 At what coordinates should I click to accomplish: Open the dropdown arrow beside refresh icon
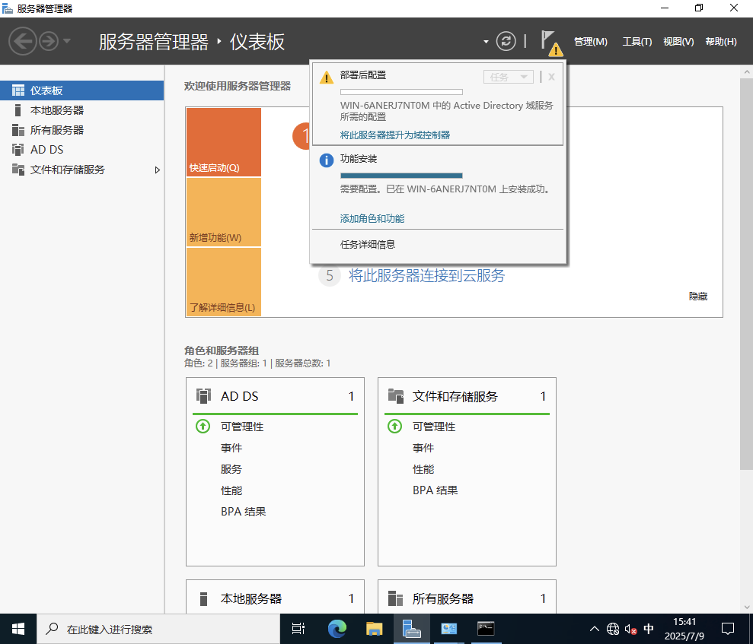486,42
